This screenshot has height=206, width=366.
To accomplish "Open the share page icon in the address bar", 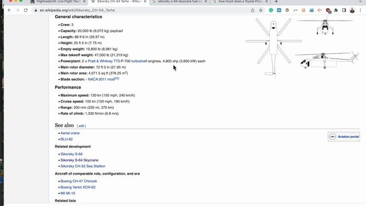I will click(x=253, y=10).
